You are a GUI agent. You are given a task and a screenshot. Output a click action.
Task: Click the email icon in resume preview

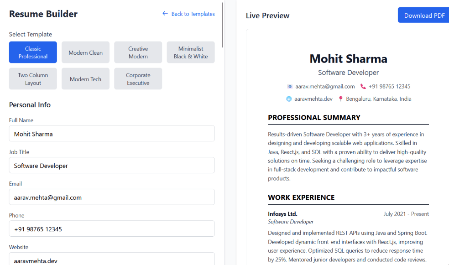pos(289,86)
